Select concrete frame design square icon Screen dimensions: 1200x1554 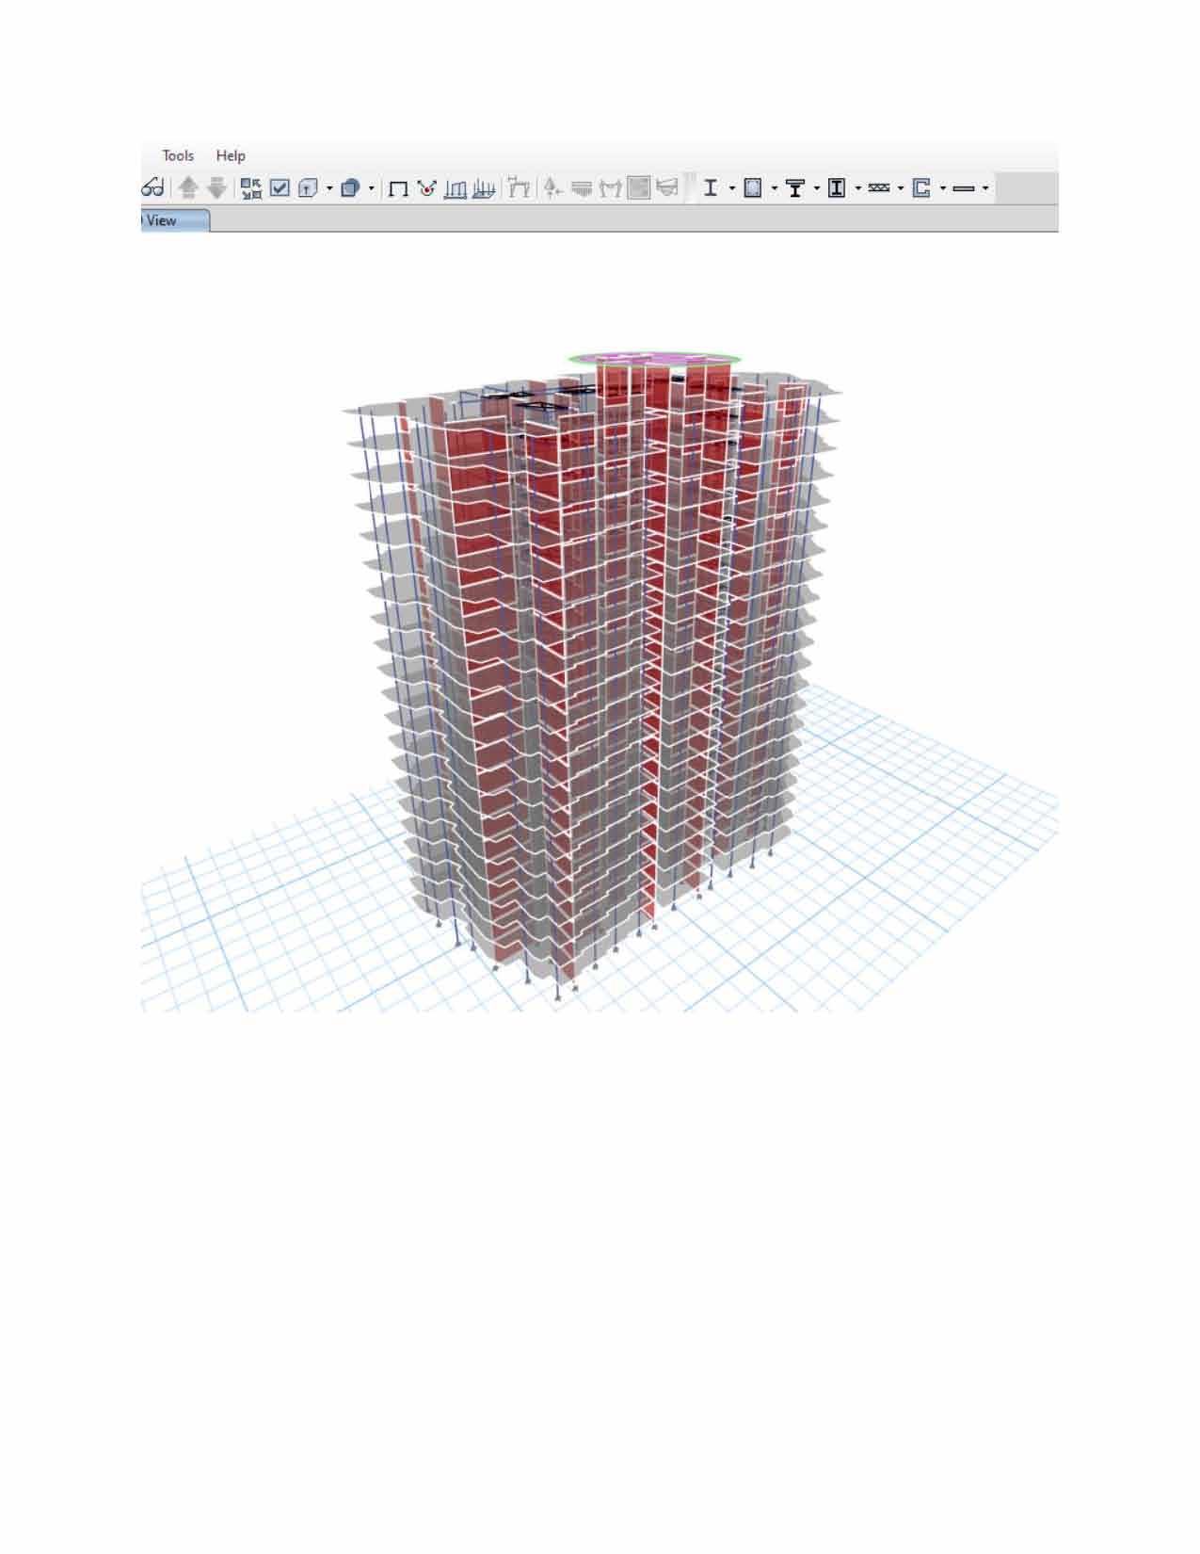pos(753,188)
